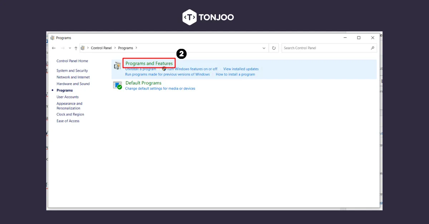Screen dimensions: 429x224
Task: Click "View installed updates"
Action: pos(241,69)
